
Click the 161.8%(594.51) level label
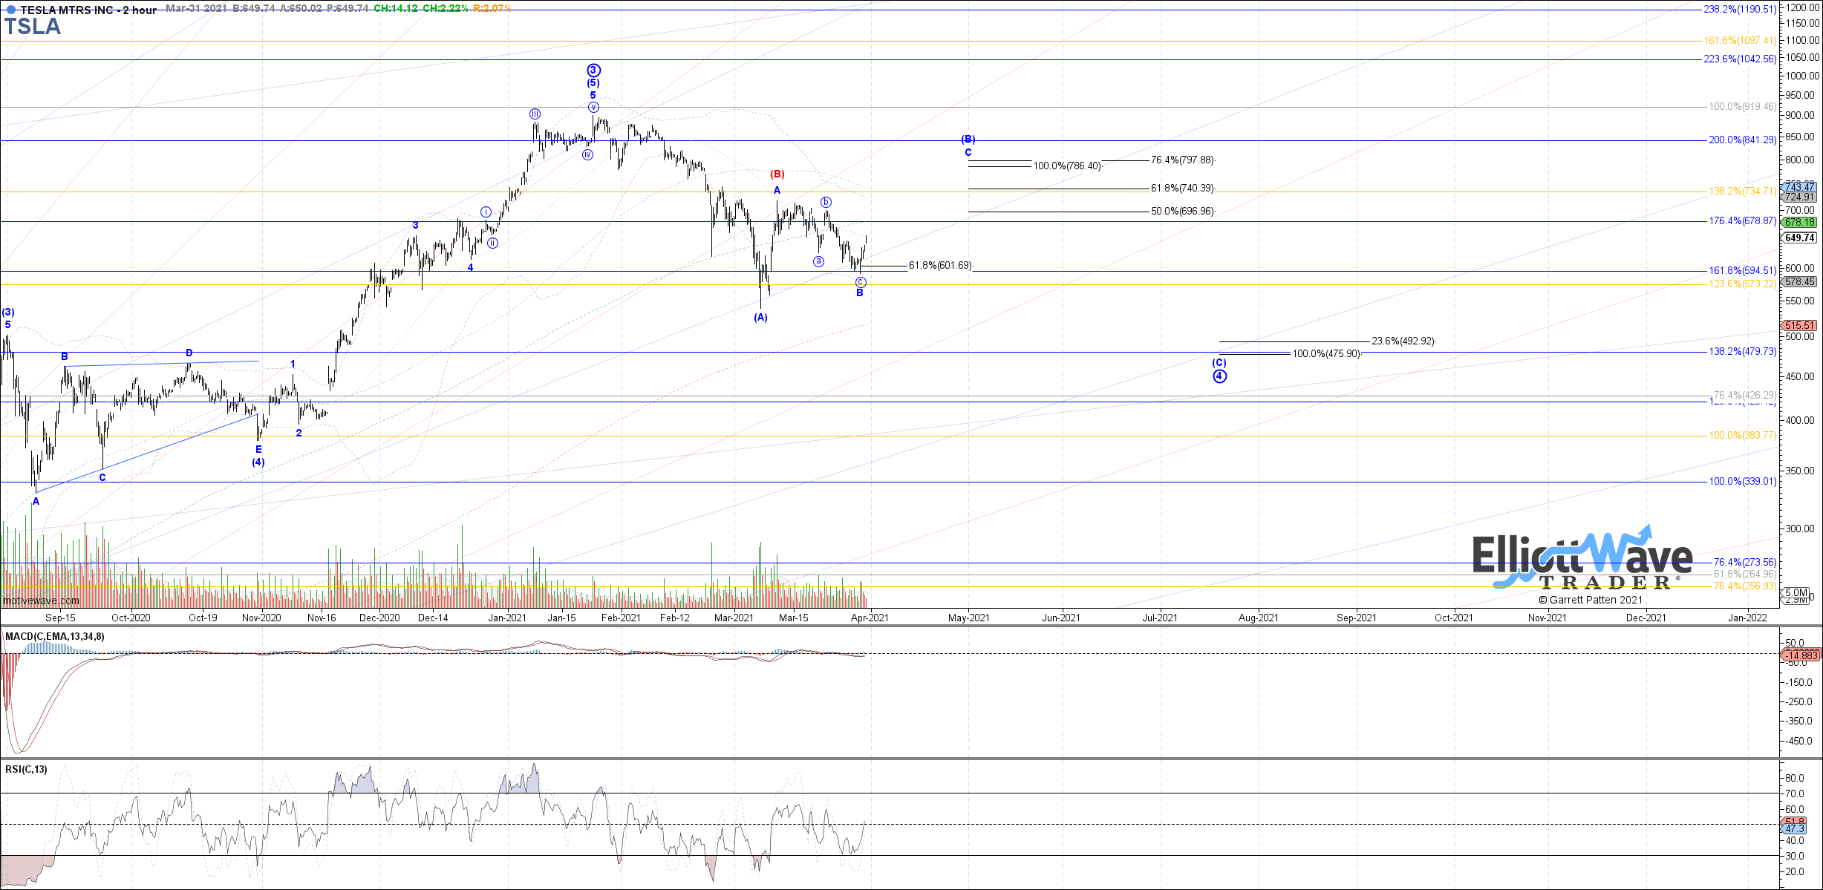1743,271
